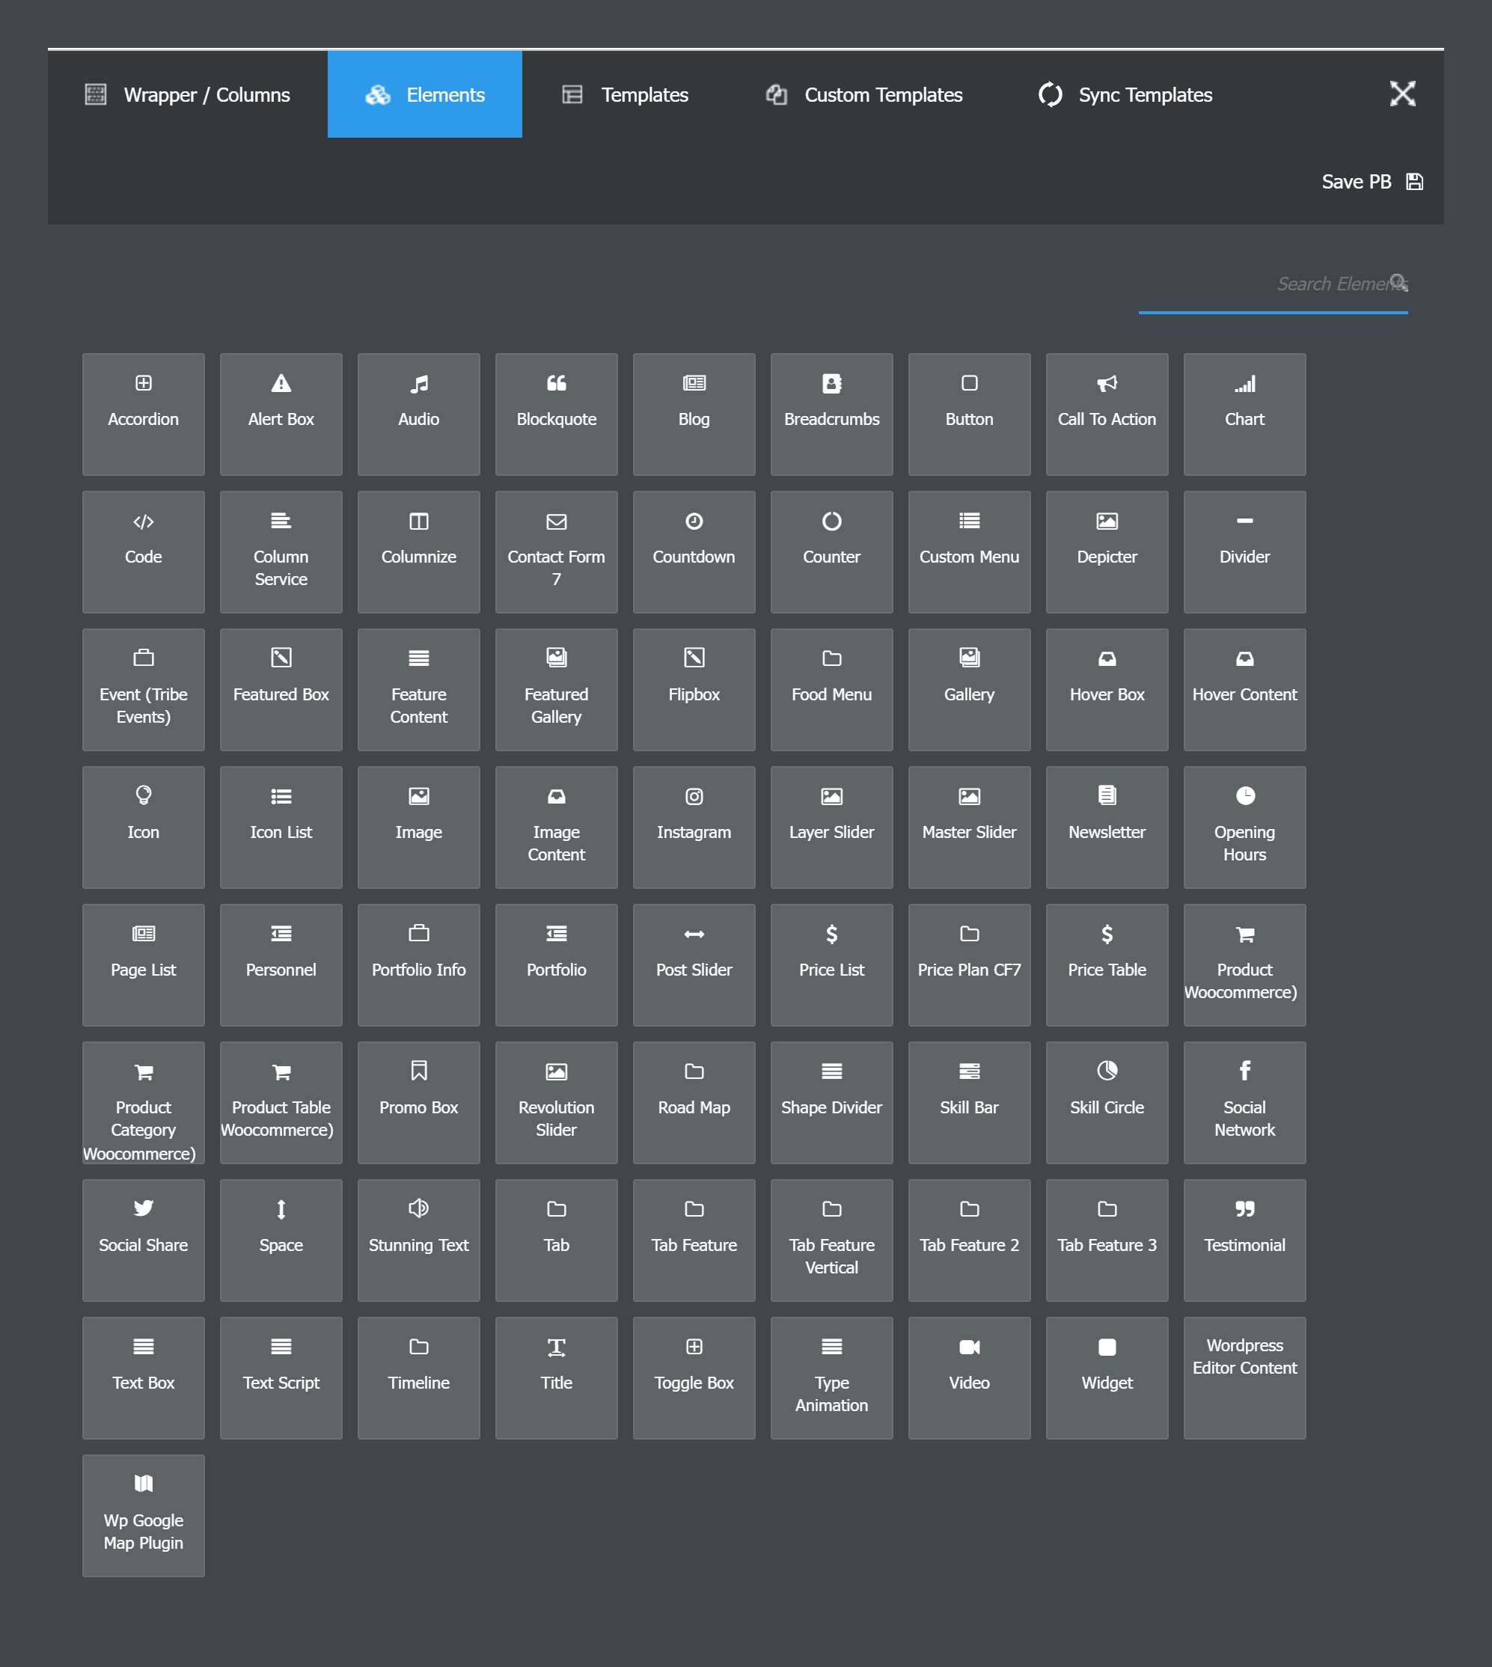Insert the Instagram element
This screenshot has width=1492, height=1667.
(x=694, y=827)
